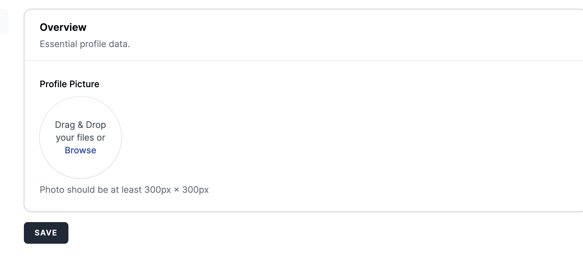583x259 pixels.
Task: Click the ampersand in "Drag & Drop"
Action: (80, 125)
